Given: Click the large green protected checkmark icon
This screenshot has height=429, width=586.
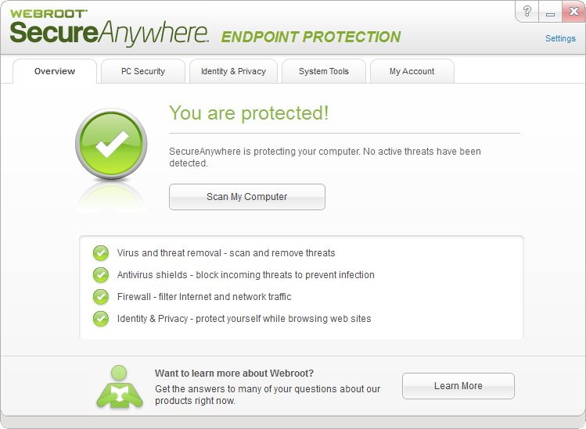Looking at the screenshot, I should (111, 145).
